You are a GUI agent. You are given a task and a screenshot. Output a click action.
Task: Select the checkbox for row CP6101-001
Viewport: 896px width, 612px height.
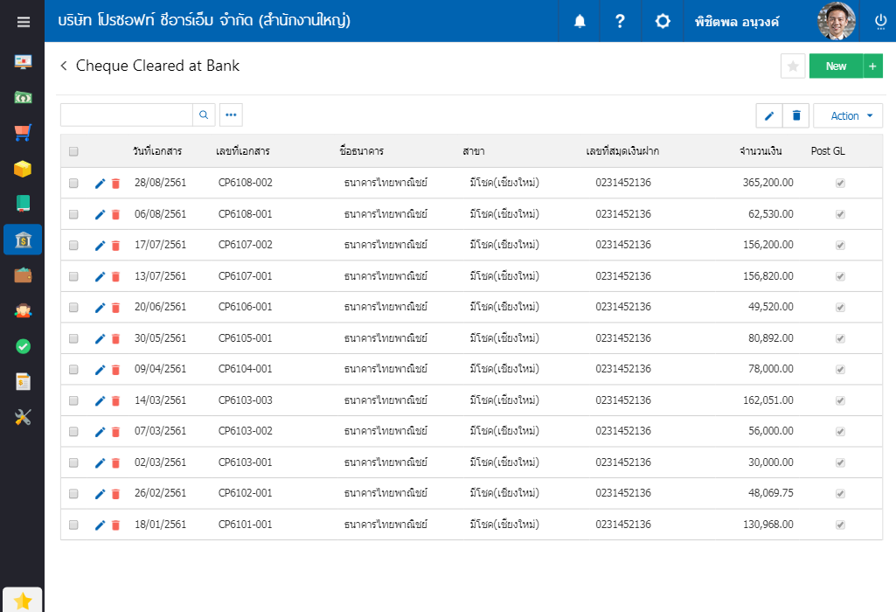[x=73, y=525]
